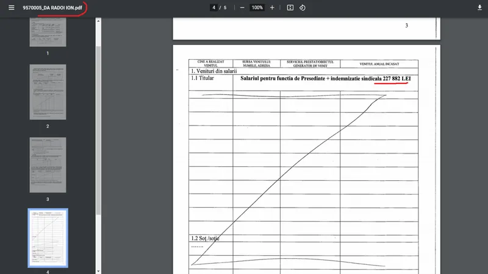This screenshot has height=274, width=488.
Task: Click 'Salariul pentru functia de Presedinte' text
Action: [282, 79]
